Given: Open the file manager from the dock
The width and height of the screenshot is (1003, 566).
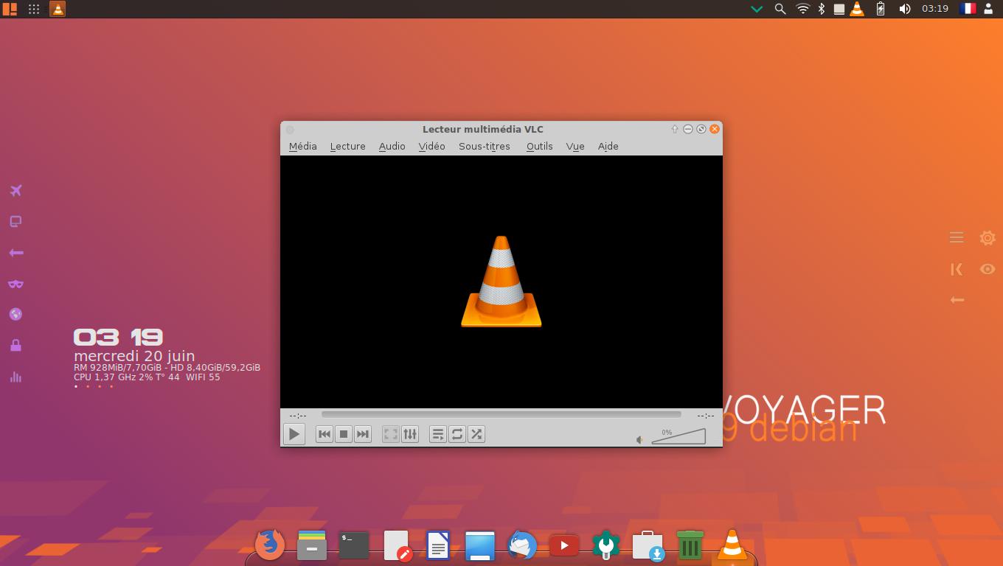Looking at the screenshot, I should (311, 545).
